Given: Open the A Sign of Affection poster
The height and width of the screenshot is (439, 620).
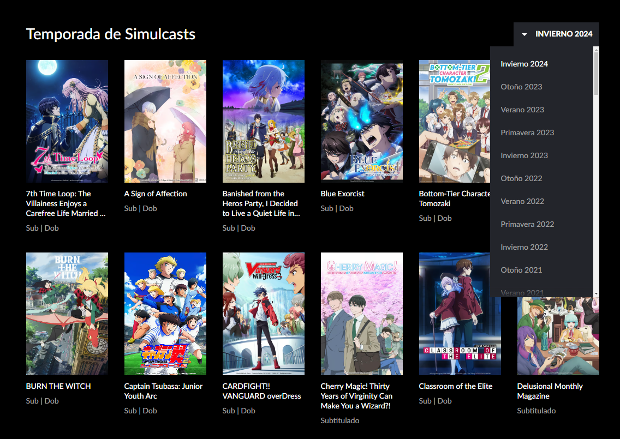Looking at the screenshot, I should tap(165, 121).
